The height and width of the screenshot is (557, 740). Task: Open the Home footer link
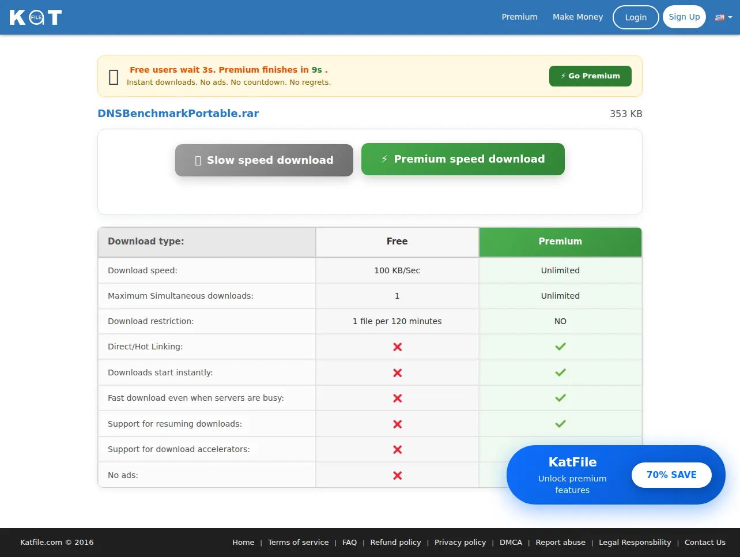coord(243,543)
